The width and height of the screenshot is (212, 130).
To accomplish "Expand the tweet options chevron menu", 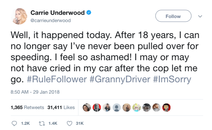I will point(200,16).
